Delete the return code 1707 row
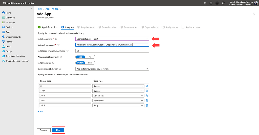The width and height of the screenshot is (259, 135). pos(147,91)
